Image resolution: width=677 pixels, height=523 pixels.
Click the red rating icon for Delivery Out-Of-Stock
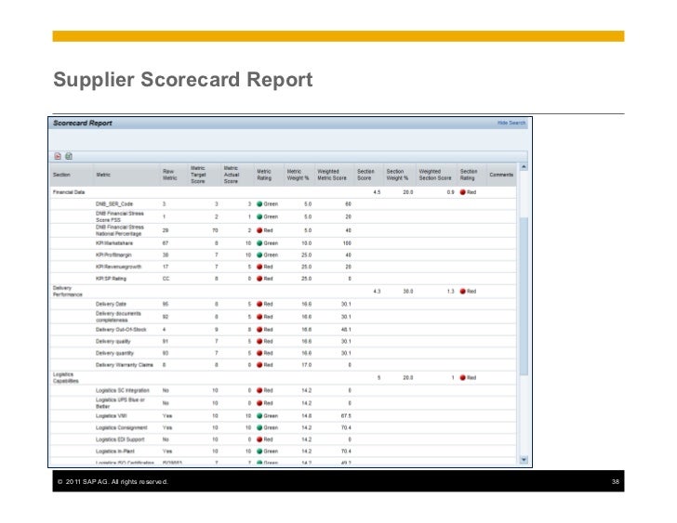point(259,330)
